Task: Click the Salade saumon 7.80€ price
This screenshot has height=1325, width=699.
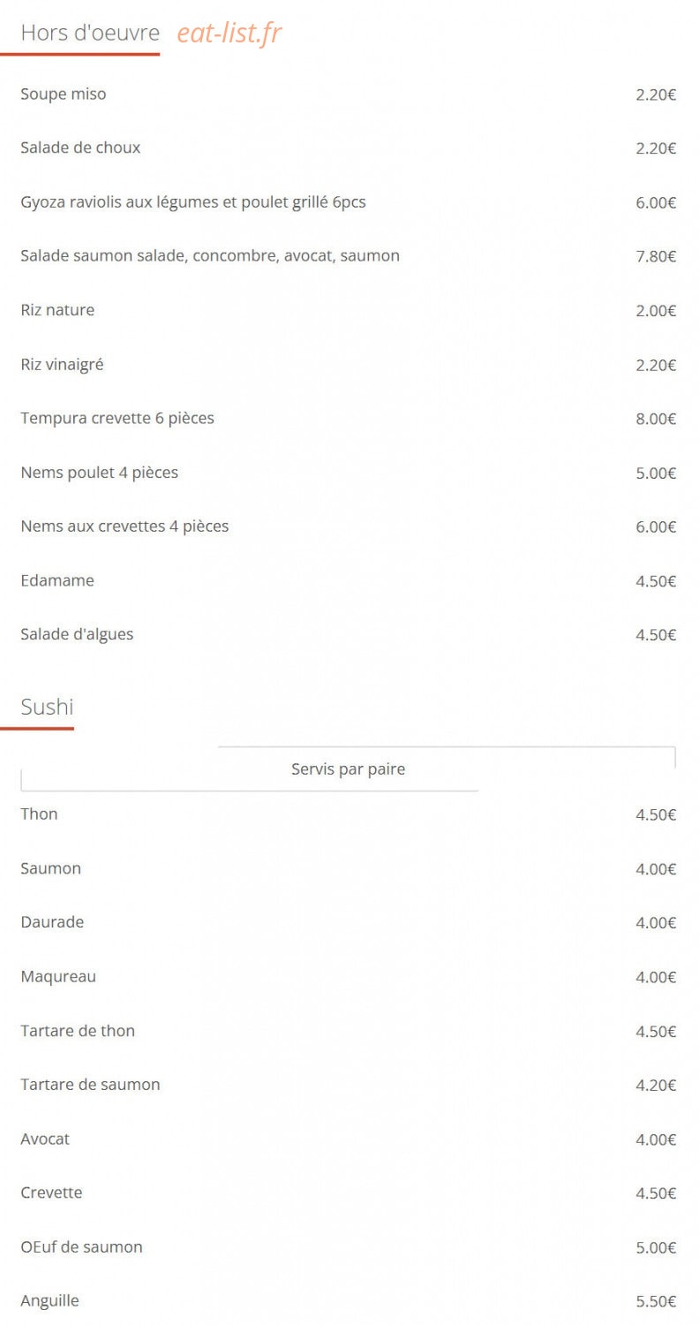Action: 656,256
